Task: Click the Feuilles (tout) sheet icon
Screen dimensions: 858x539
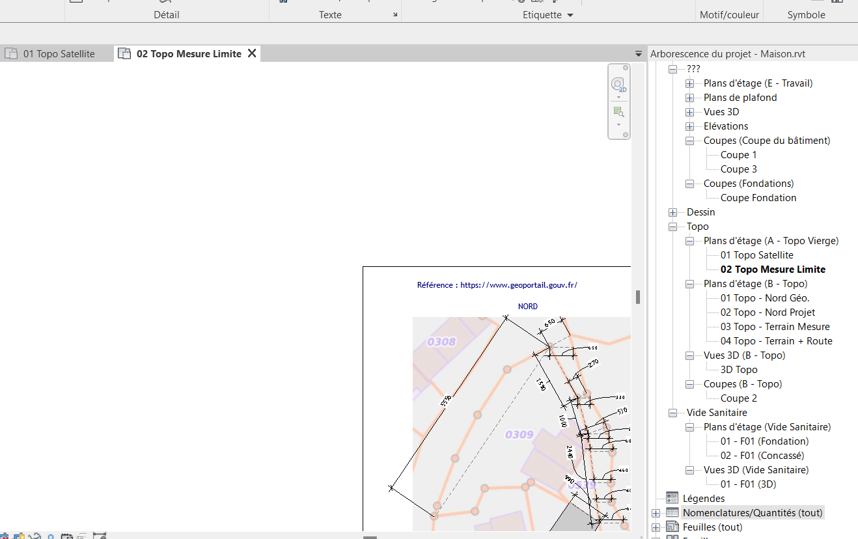Action: (x=672, y=527)
